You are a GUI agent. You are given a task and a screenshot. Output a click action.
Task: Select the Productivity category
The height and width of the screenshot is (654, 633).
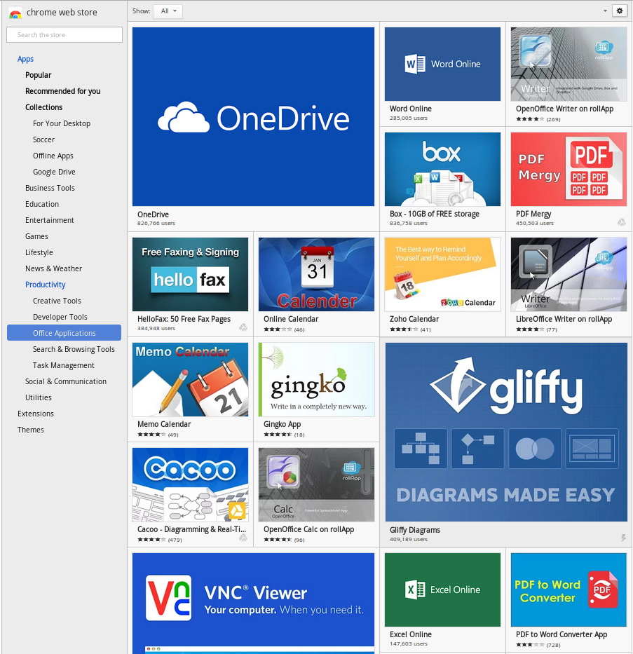tap(45, 285)
